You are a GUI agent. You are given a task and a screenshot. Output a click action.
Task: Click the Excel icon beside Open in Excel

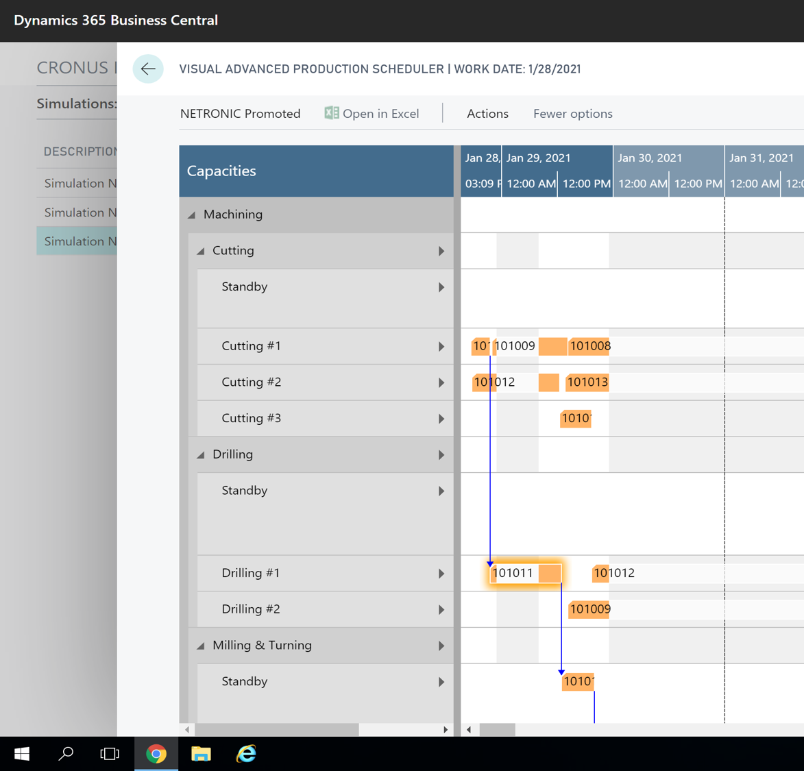[x=331, y=113]
